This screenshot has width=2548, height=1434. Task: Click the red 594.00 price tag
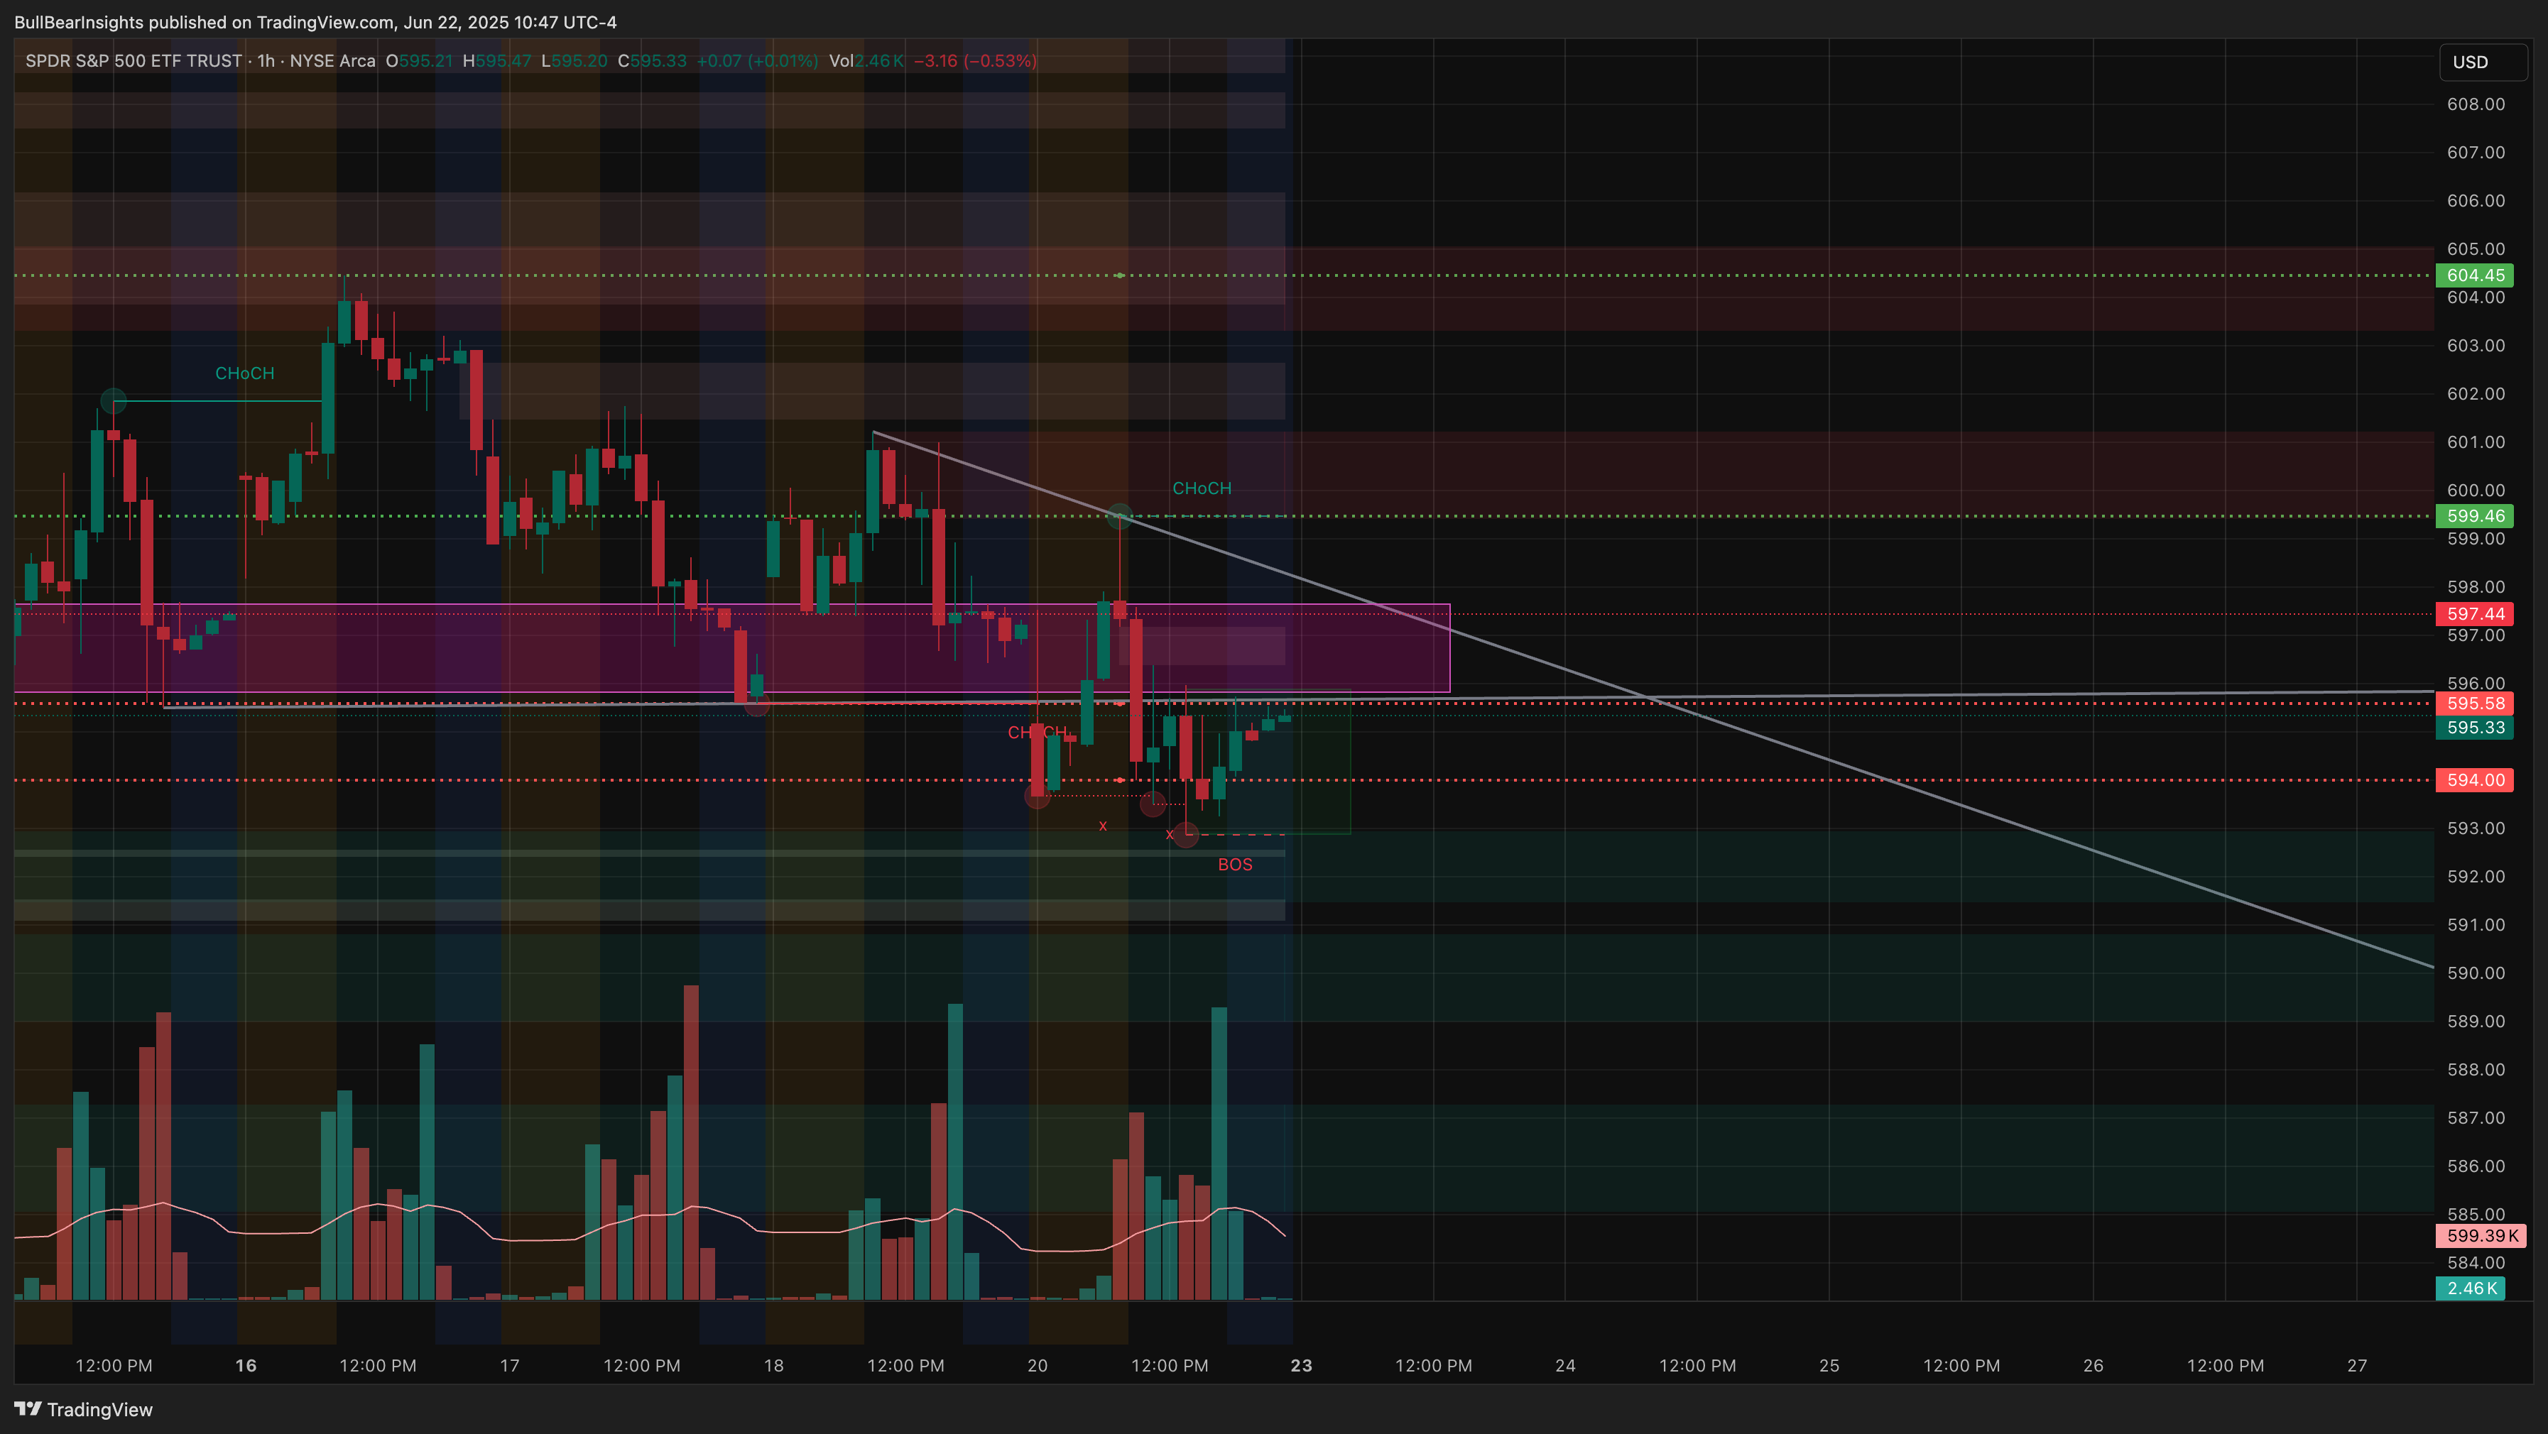pyautogui.click(x=2475, y=779)
